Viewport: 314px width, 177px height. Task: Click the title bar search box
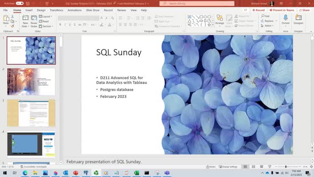click(197, 3)
